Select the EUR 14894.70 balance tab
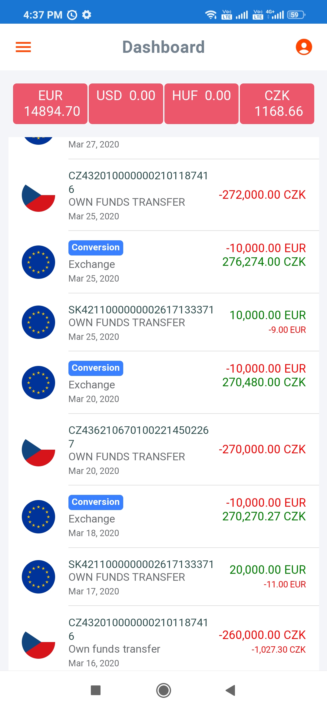This screenshot has width=327, height=710. tap(50, 104)
